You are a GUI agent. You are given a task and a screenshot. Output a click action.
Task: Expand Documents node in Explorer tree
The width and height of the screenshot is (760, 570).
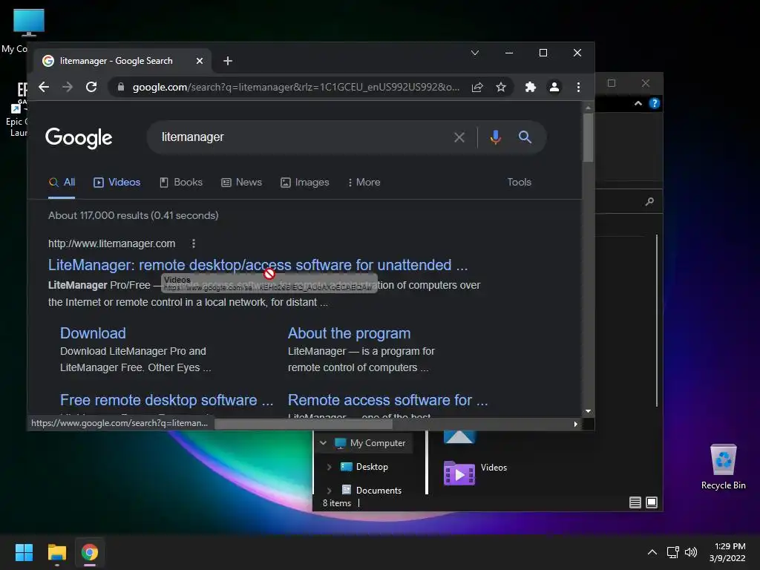pos(329,491)
